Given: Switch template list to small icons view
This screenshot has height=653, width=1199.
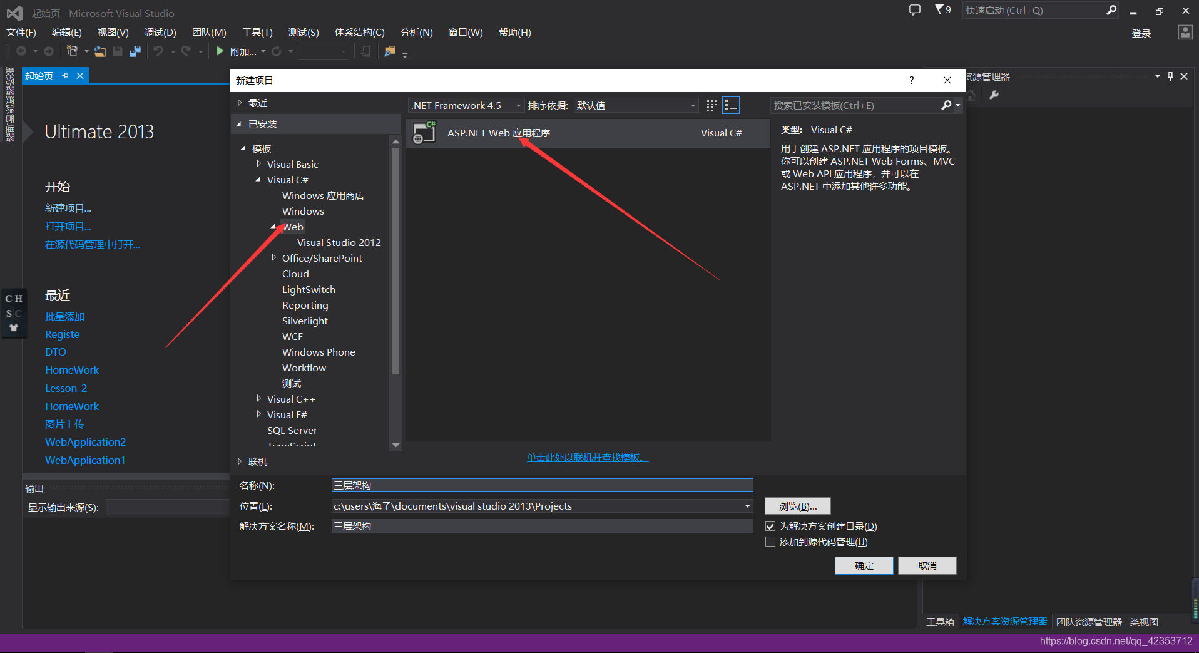Looking at the screenshot, I should pos(712,105).
